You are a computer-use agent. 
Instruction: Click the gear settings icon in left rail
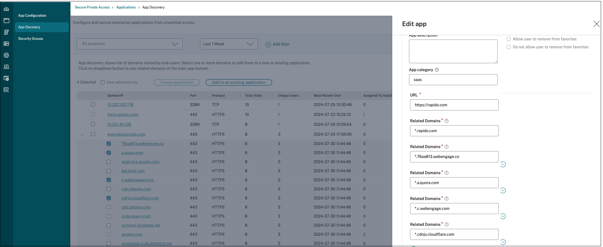[x=6, y=55]
